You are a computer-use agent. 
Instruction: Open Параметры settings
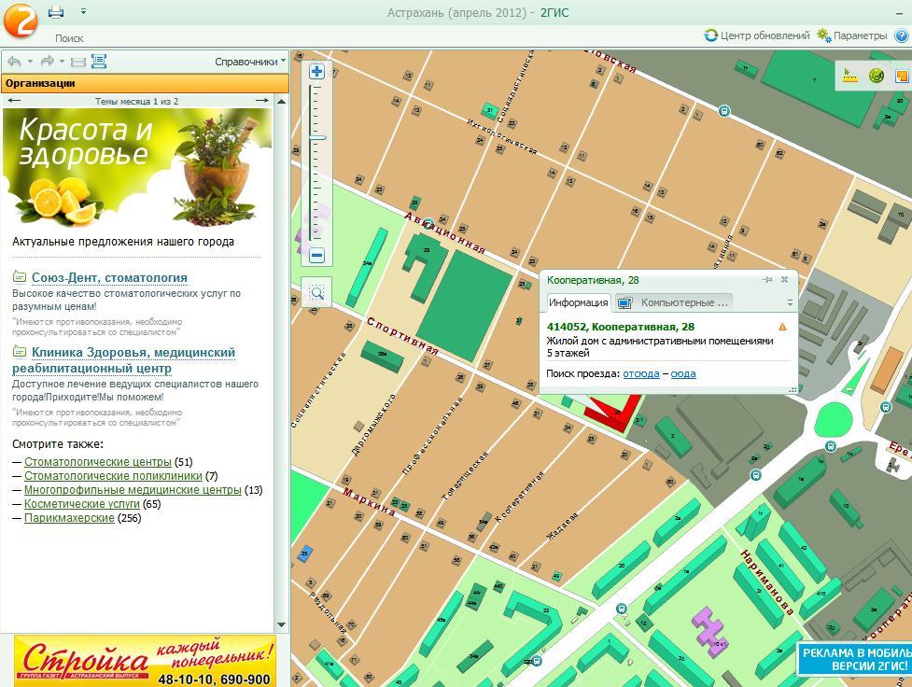tap(851, 35)
